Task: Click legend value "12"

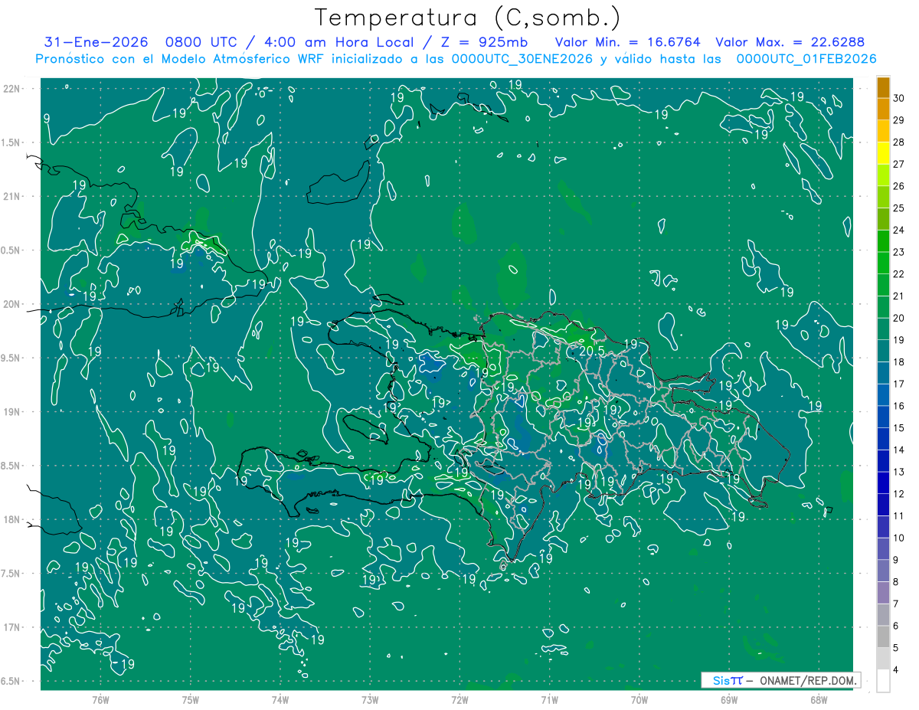Action: [899, 494]
